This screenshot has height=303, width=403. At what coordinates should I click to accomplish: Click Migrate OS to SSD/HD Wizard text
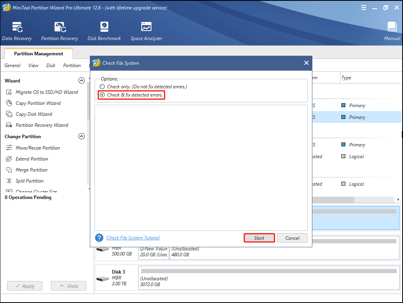pyautogui.click(x=47, y=92)
